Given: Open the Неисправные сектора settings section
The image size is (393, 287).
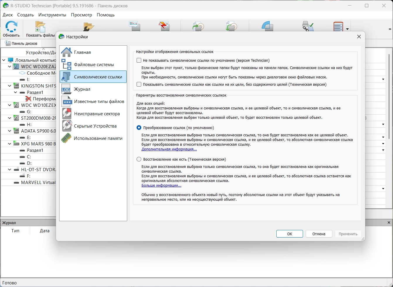Looking at the screenshot, I should [93, 114].
